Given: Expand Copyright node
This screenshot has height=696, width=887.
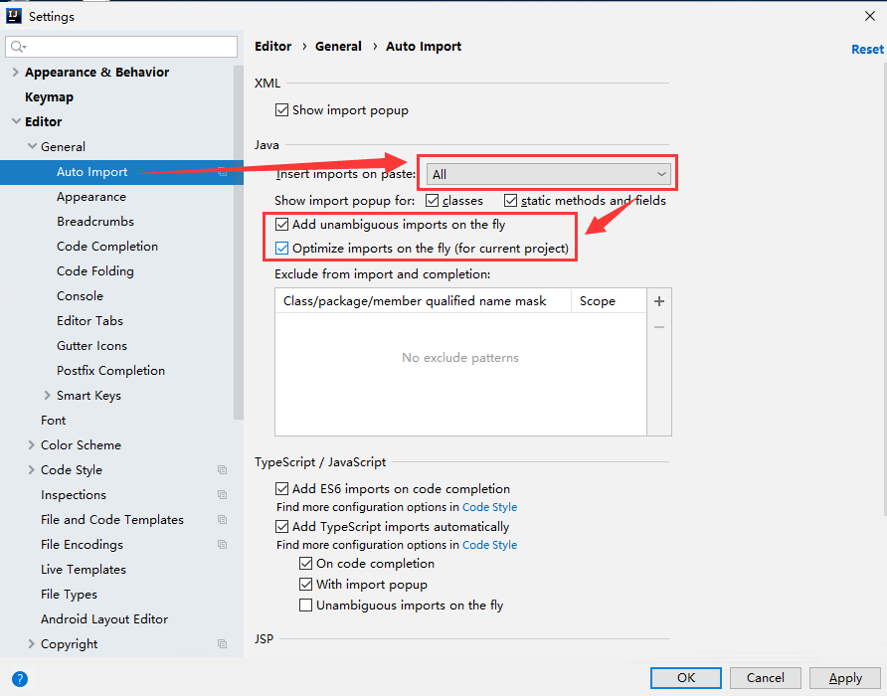Looking at the screenshot, I should coord(32,644).
